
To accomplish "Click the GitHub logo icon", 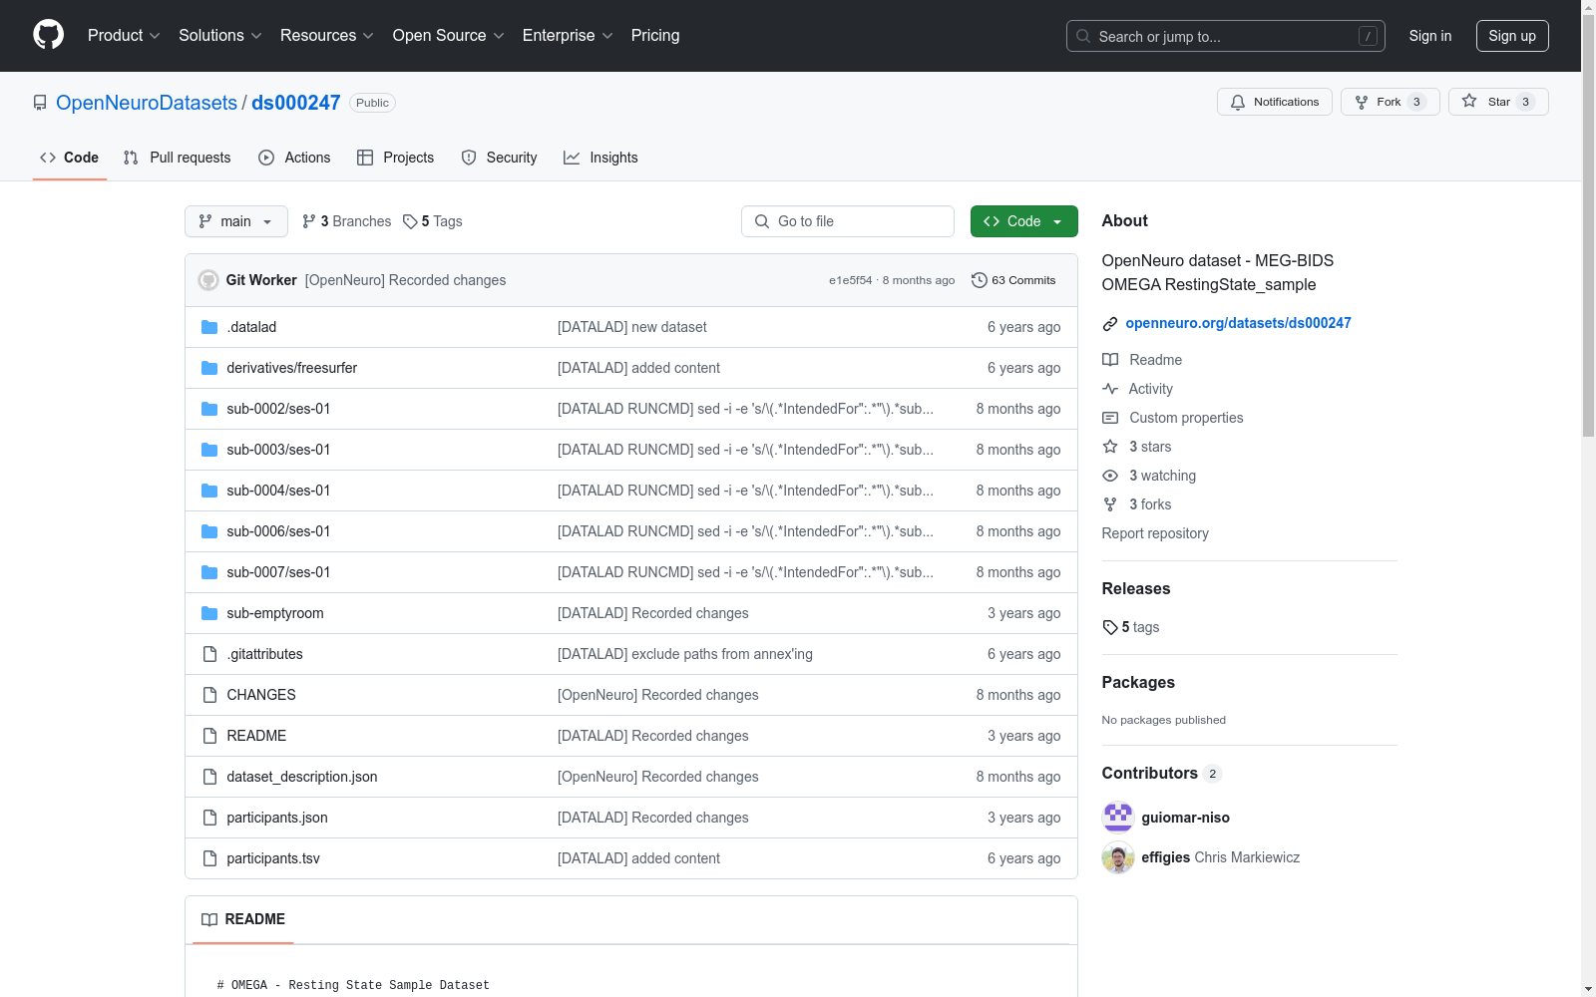I will [x=48, y=35].
